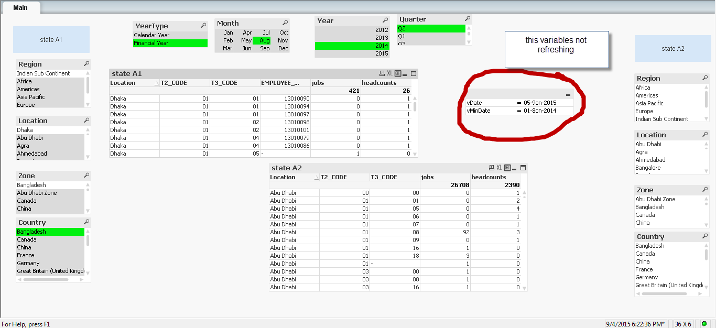Screen dimensions: 716x328
Task: Click employee cell 13010101
Action: 285,130
